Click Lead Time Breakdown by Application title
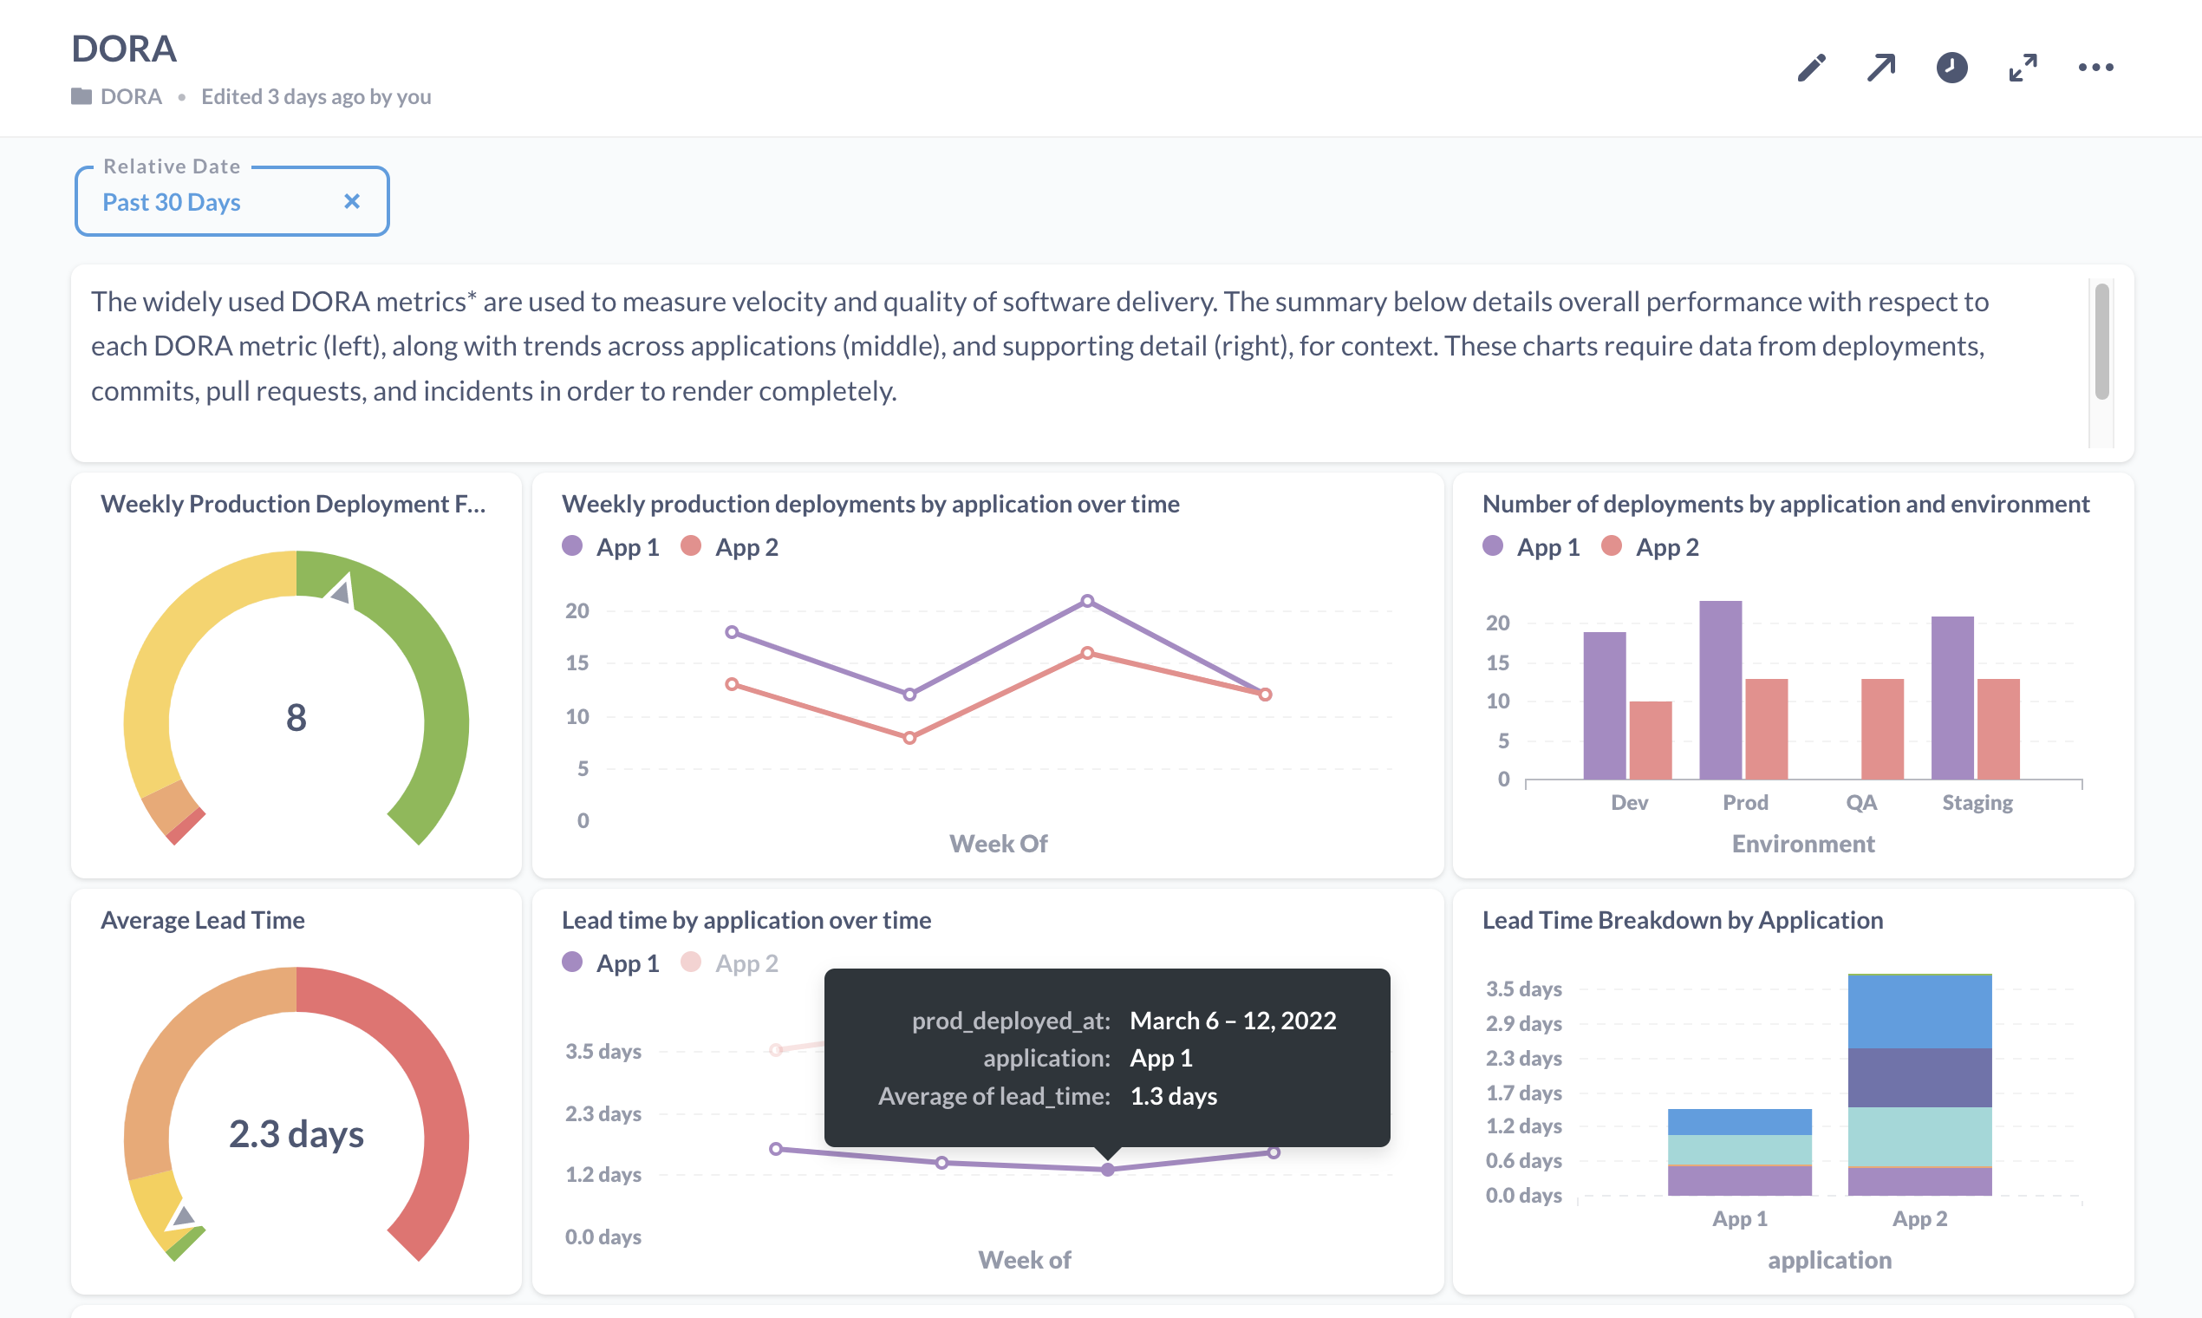The width and height of the screenshot is (2202, 1318). coord(1683,920)
